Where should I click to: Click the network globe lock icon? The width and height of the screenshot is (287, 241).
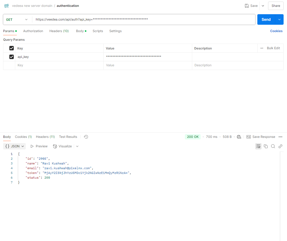pos(239,137)
